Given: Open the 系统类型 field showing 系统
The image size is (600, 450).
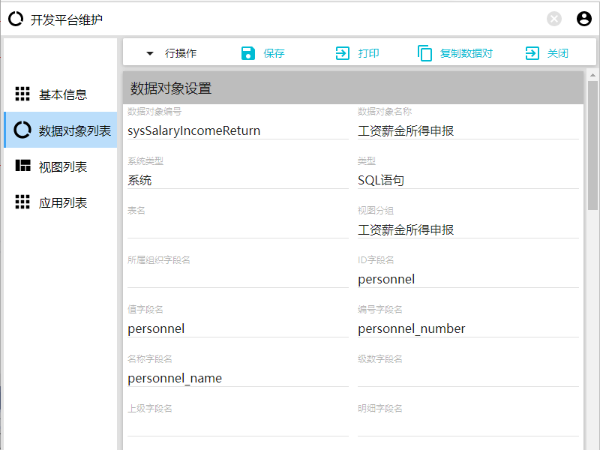Looking at the screenshot, I should (x=238, y=180).
